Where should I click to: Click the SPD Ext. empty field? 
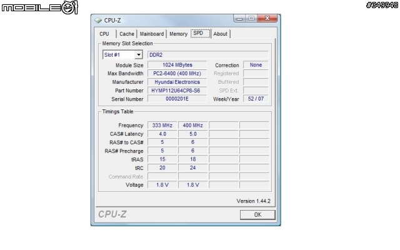click(256, 91)
